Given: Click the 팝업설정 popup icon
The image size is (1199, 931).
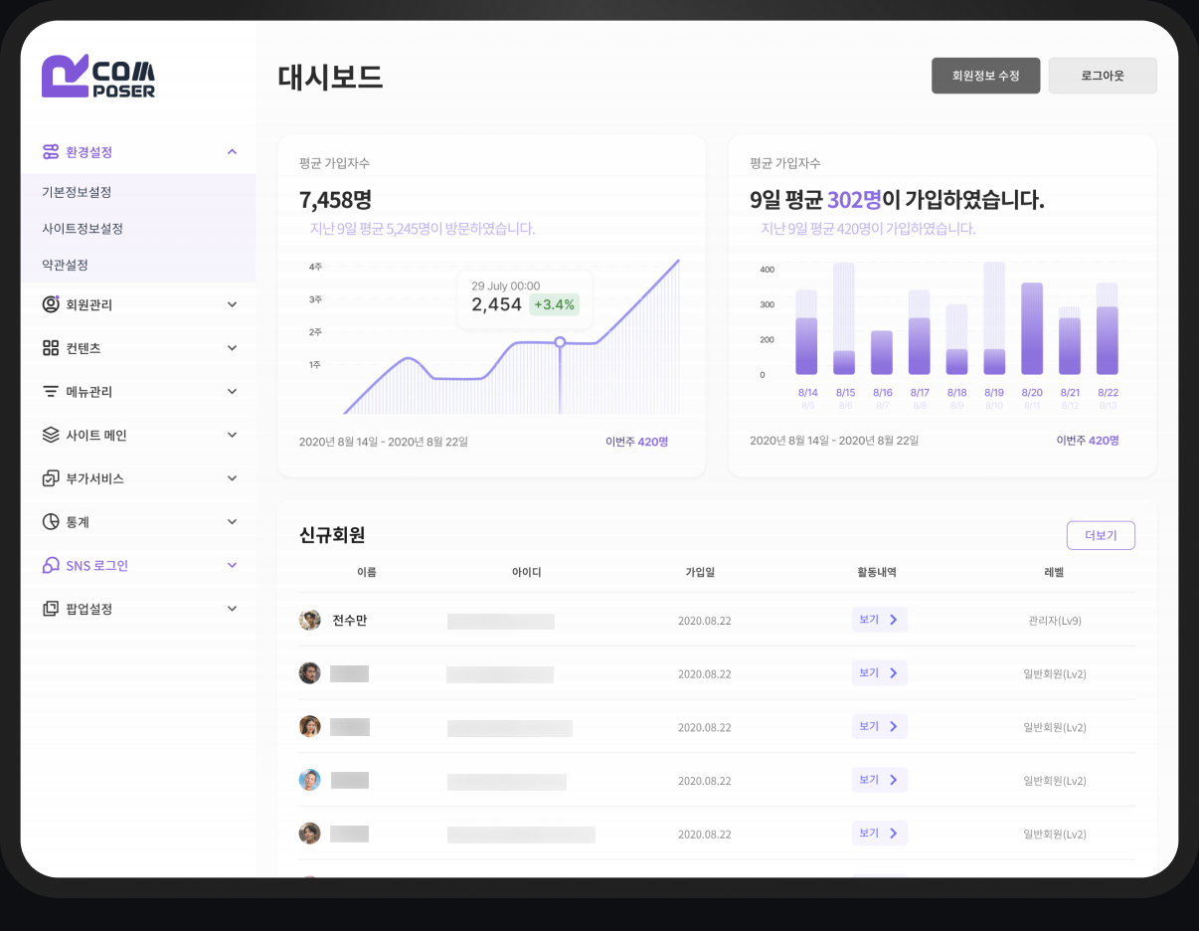Looking at the screenshot, I should (x=51, y=609).
